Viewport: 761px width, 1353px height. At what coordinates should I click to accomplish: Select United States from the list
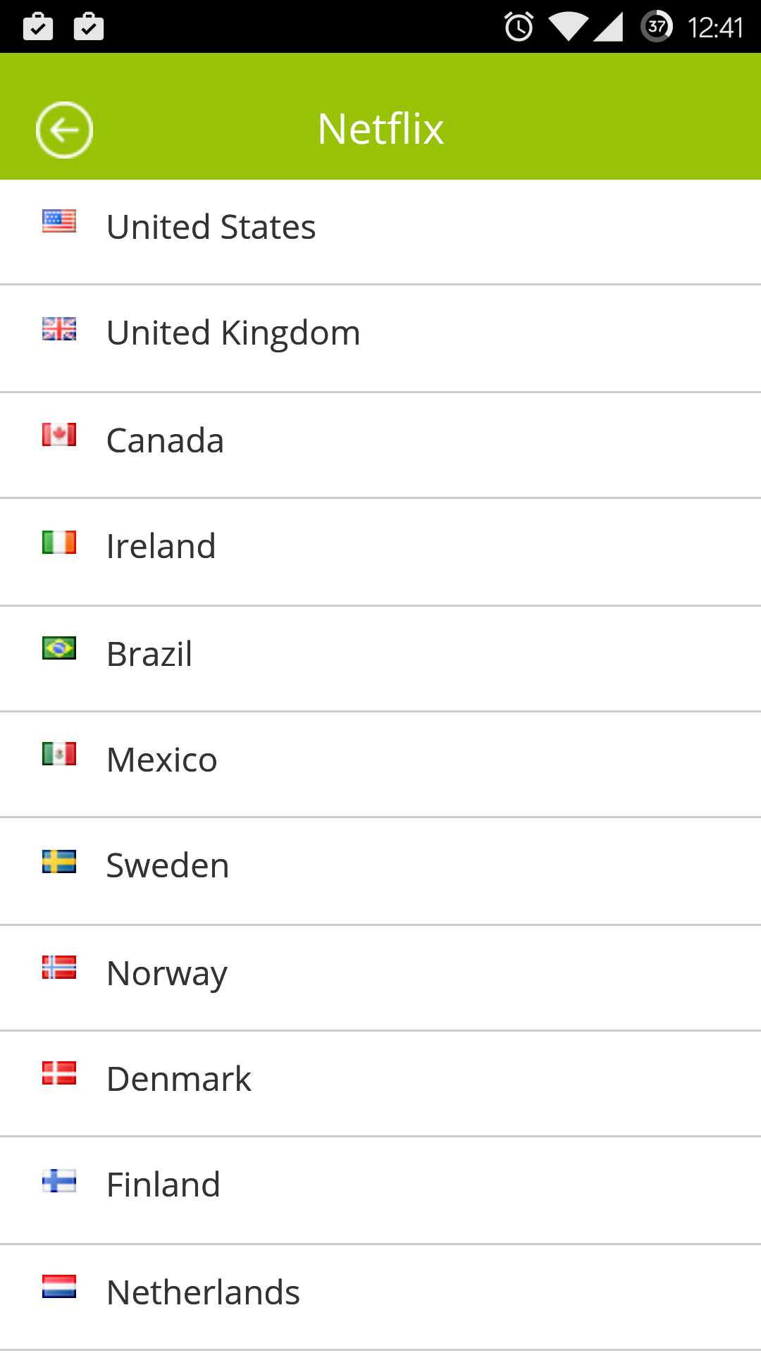(x=211, y=228)
